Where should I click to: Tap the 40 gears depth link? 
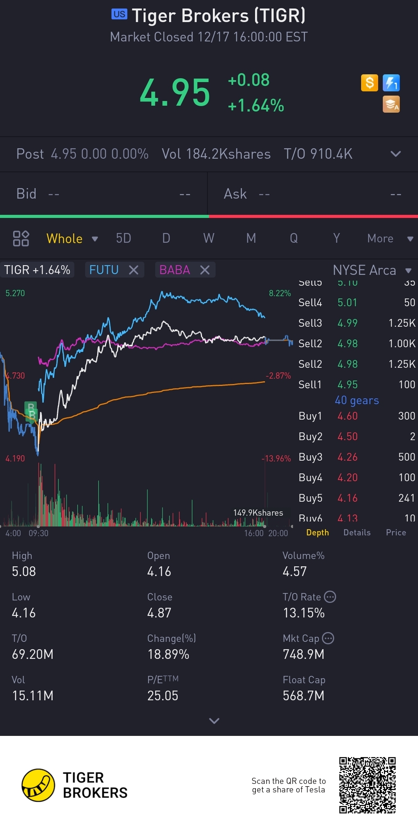click(x=357, y=400)
